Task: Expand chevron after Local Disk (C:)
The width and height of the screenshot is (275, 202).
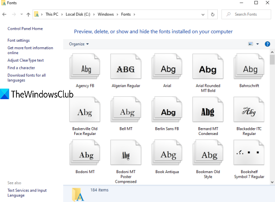Action: 94,14
